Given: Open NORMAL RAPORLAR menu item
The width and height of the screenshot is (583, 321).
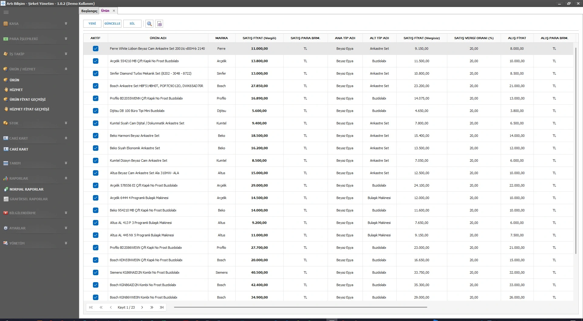Looking at the screenshot, I should (26, 189).
